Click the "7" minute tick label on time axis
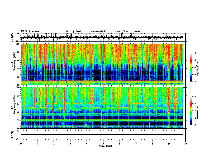Screen dimensions: 209x161 [x=136, y=144]
